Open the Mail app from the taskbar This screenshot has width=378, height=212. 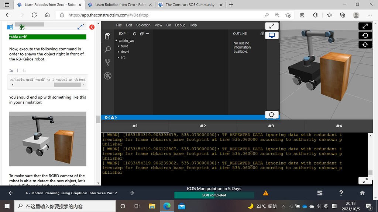pyautogui.click(x=182, y=206)
